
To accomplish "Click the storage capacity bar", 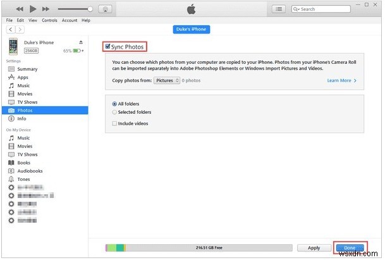I will 199,248.
